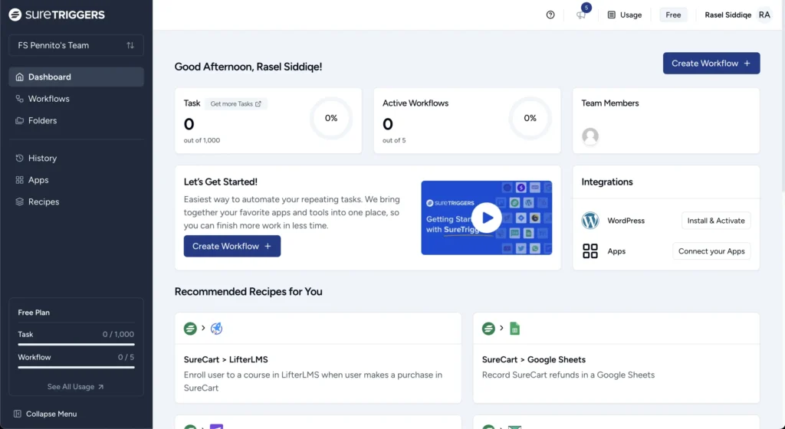Screen dimensions: 785x429
Task: Click the Workflows sidebar icon
Action: coord(19,99)
